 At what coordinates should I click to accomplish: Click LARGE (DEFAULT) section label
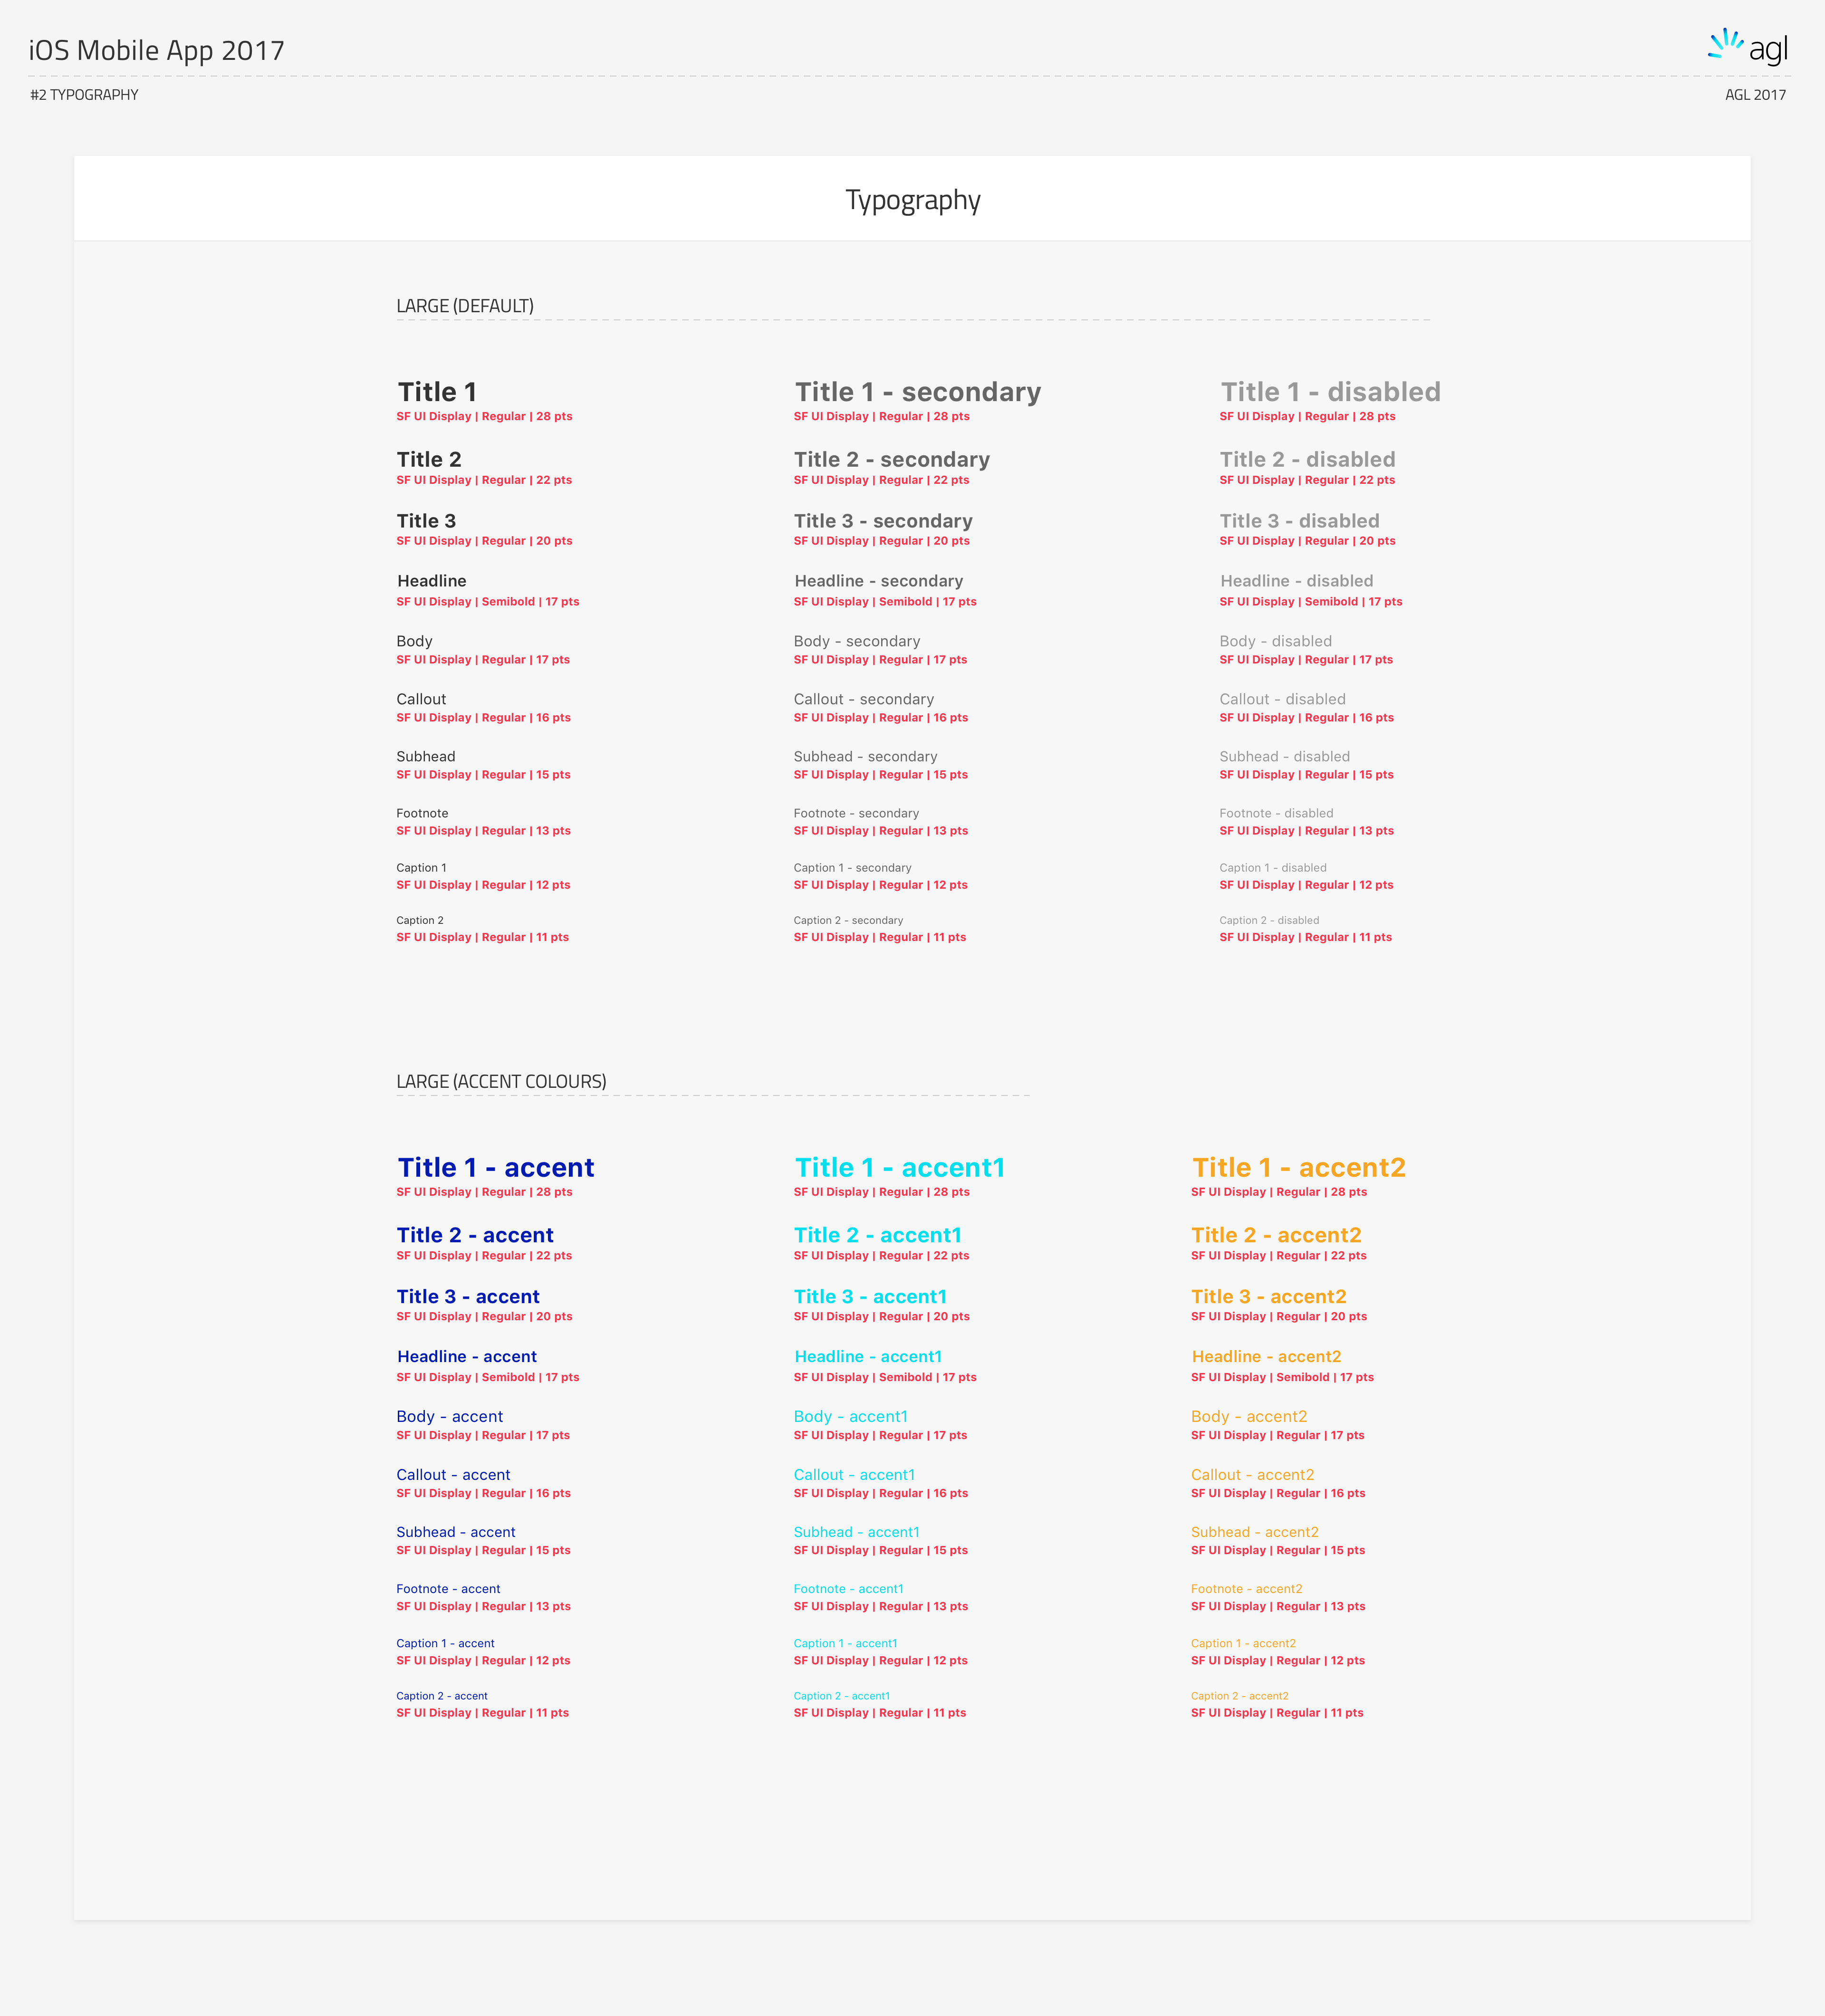[x=465, y=306]
